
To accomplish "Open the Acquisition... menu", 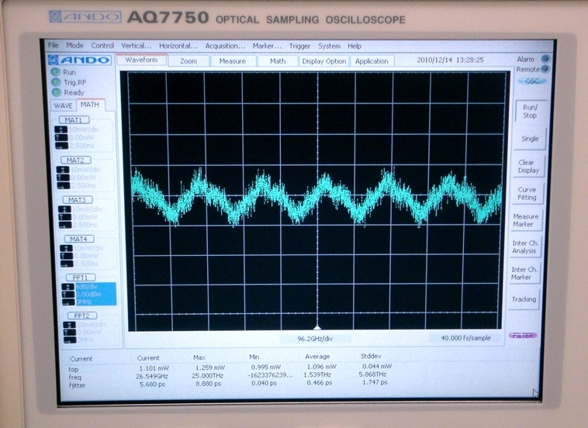I will pos(225,46).
